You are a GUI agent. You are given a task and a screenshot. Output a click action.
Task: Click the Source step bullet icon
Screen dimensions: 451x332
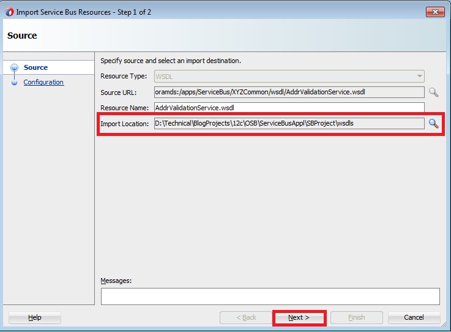click(14, 68)
